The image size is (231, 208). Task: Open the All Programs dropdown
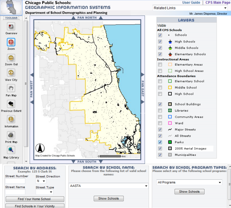189,182
